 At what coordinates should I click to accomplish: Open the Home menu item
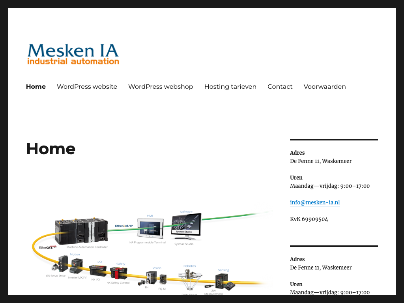tap(36, 86)
